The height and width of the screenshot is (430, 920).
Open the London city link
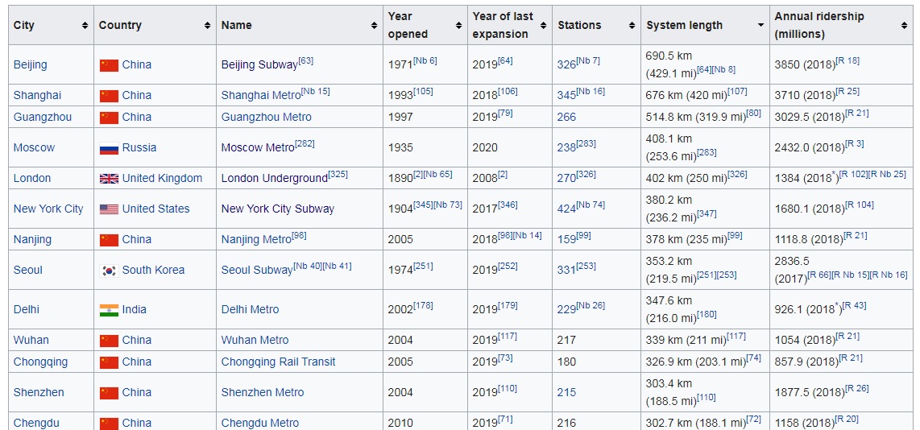pos(31,178)
